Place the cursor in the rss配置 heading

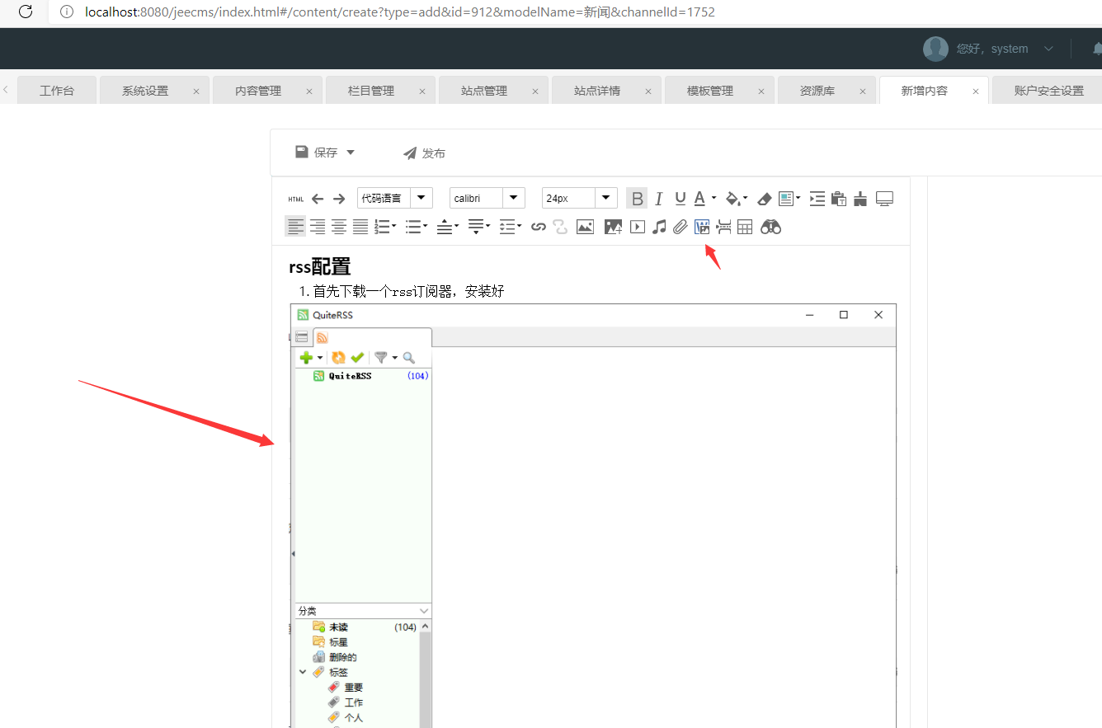(320, 266)
